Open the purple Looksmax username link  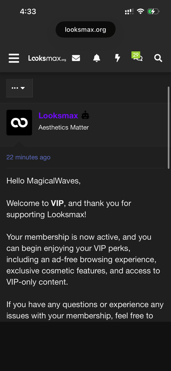pos(58,115)
